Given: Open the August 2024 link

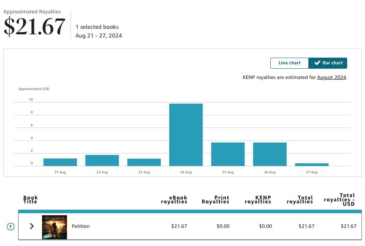Looking at the screenshot, I should coord(332,77).
